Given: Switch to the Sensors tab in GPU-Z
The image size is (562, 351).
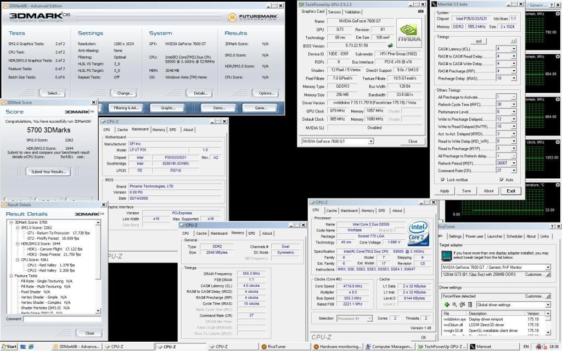Looking at the screenshot, I should (x=334, y=12).
